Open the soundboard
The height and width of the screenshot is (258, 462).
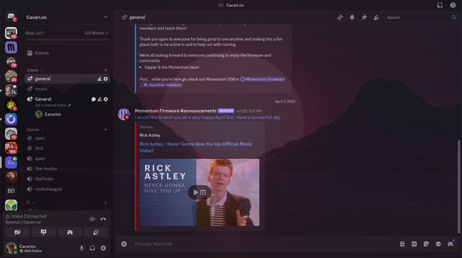point(96,232)
